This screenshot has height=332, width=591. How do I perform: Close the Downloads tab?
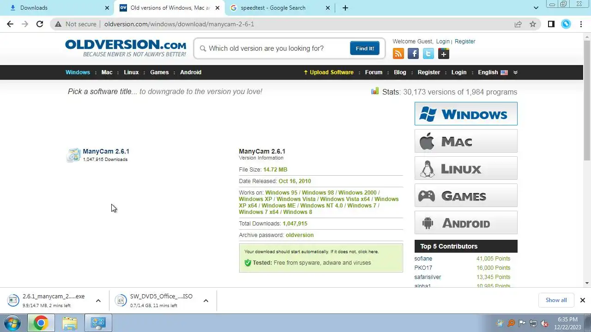107,8
